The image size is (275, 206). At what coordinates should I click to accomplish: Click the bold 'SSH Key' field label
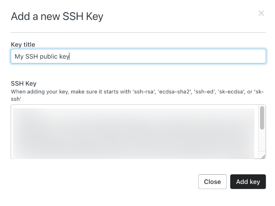[x=24, y=83]
